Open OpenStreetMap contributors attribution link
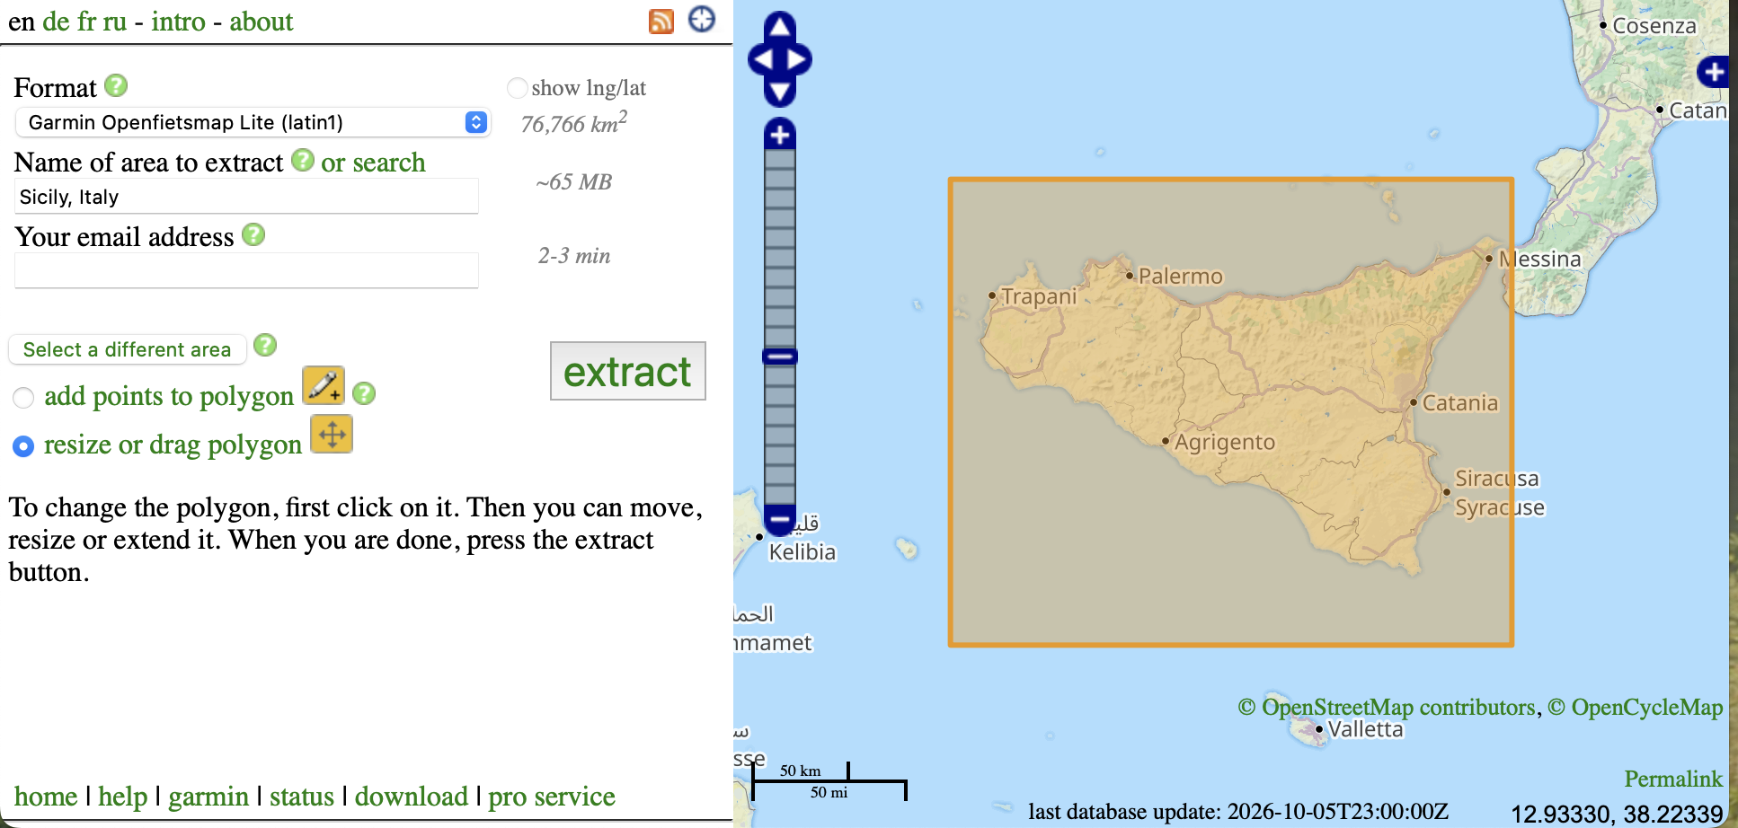Screen dimensions: 1738x828 pos(1399,707)
